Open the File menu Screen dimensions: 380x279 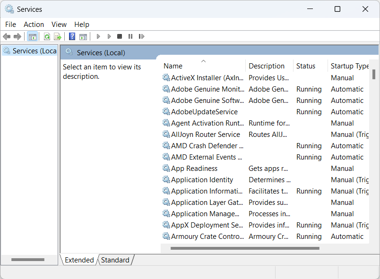11,25
